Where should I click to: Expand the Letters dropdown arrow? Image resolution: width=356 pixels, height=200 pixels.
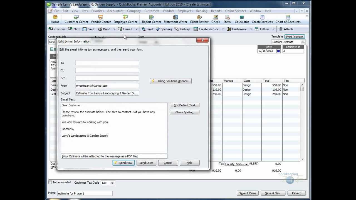pos(274,29)
